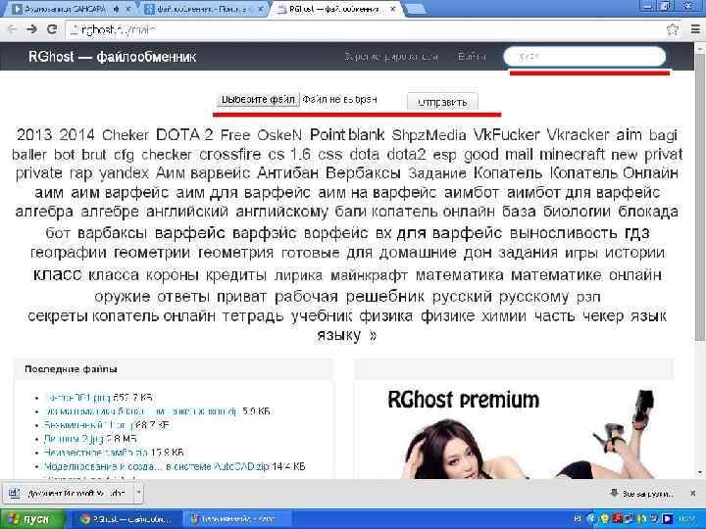Open the AutoCAD zip file link
The height and width of the screenshot is (529, 706).
coord(156,466)
